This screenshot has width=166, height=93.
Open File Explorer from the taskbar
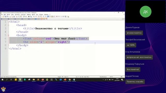[x=34, y=80]
